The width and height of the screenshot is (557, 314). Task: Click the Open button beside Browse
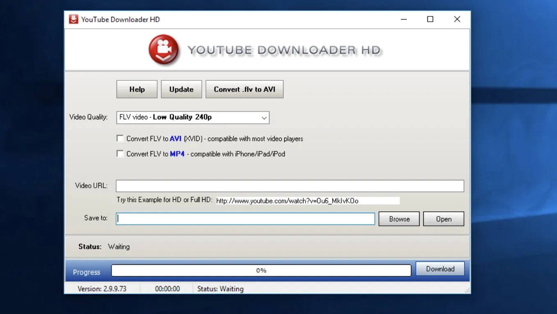(443, 219)
